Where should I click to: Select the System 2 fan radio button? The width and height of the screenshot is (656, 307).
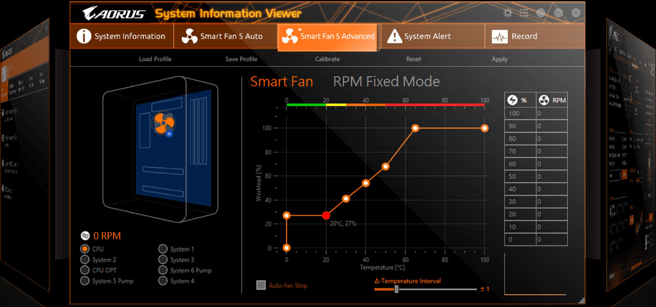(x=85, y=260)
